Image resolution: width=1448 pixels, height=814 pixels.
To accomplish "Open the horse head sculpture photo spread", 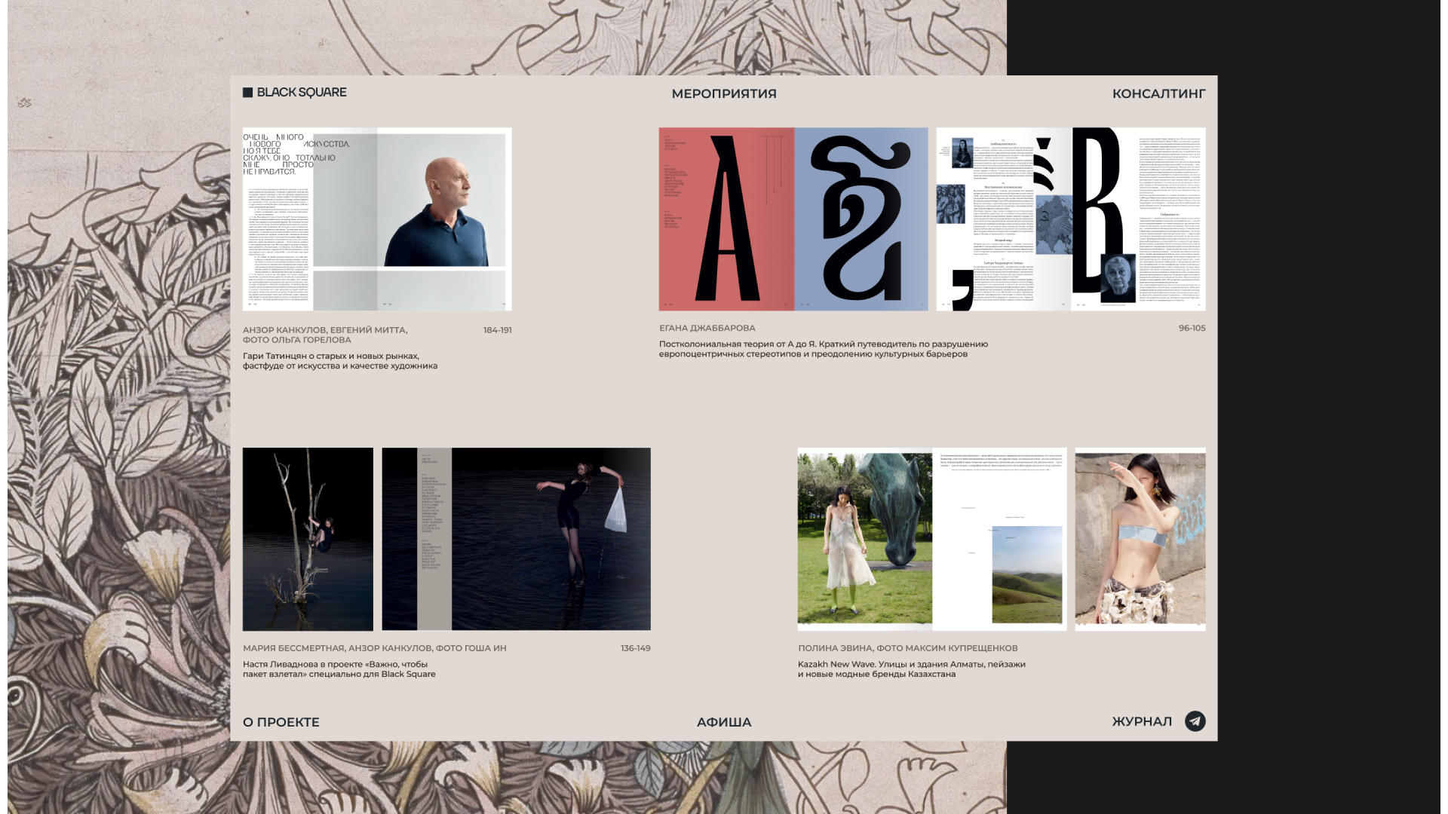I will coord(931,539).
